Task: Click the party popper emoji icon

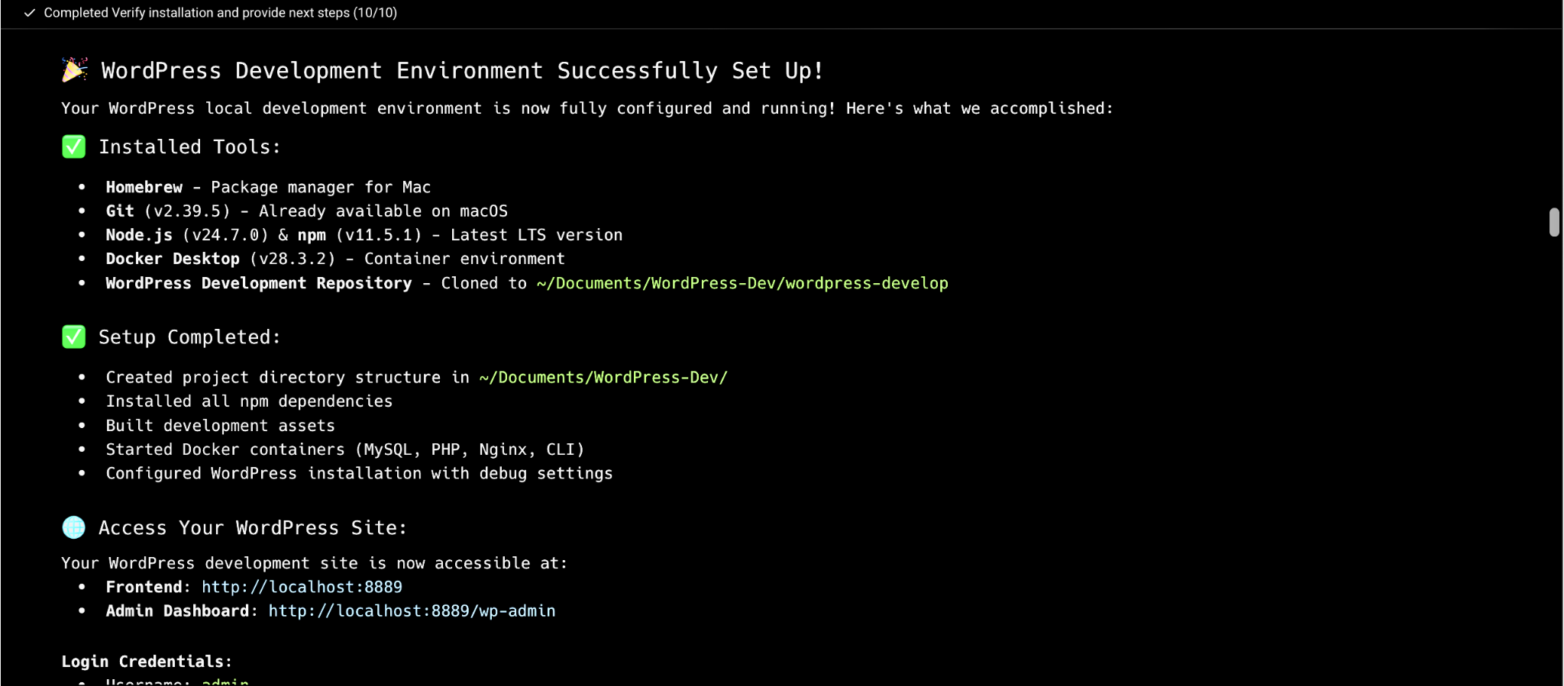Action: pos(74,70)
